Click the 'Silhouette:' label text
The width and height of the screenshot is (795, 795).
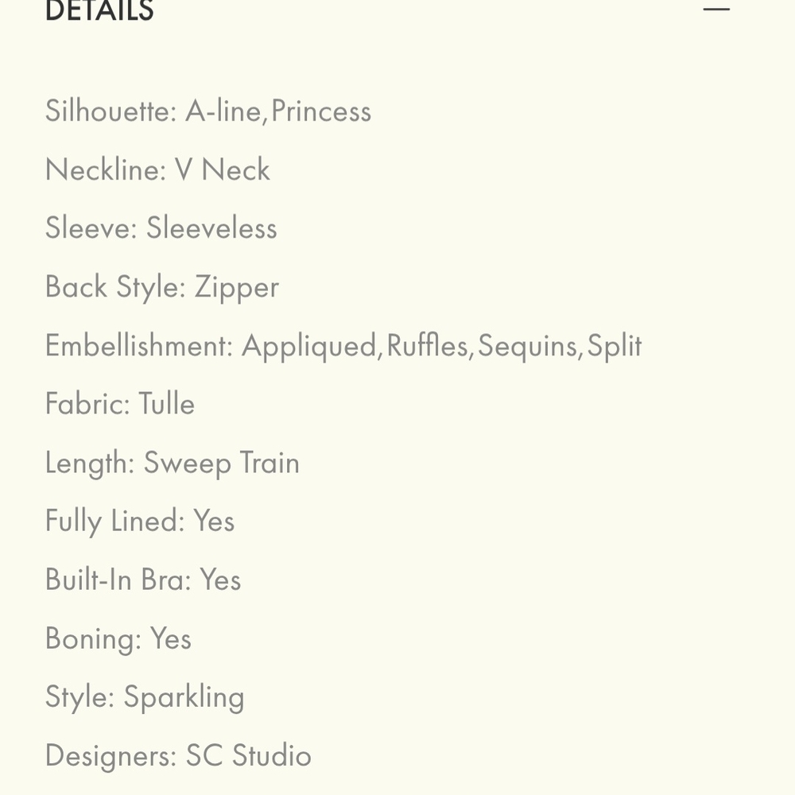[111, 111]
